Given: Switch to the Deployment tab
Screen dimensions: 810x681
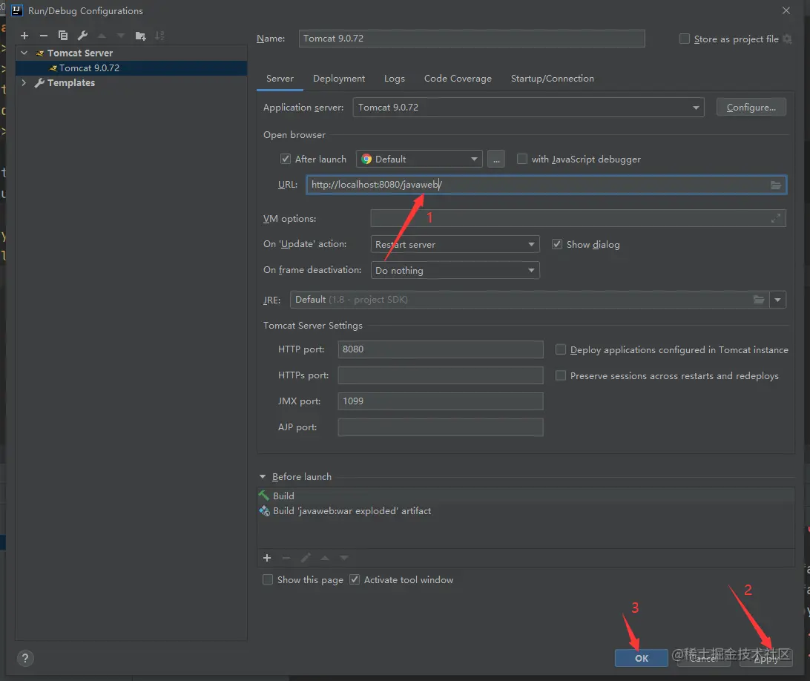Looking at the screenshot, I should point(339,79).
